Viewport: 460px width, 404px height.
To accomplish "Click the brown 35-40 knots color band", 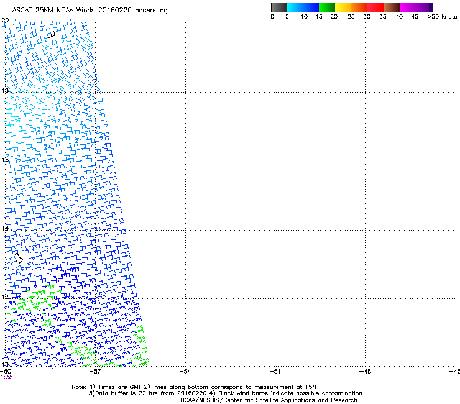I will [x=392, y=7].
